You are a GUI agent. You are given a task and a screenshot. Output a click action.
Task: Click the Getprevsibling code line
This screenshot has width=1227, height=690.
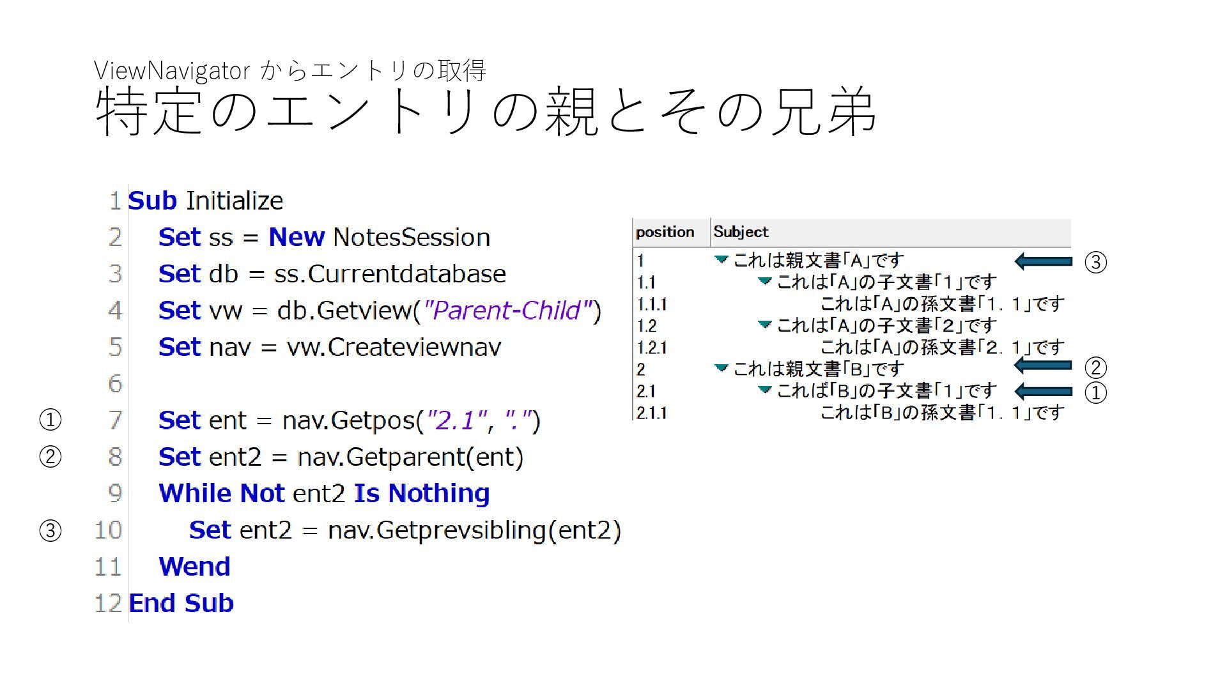[405, 530]
